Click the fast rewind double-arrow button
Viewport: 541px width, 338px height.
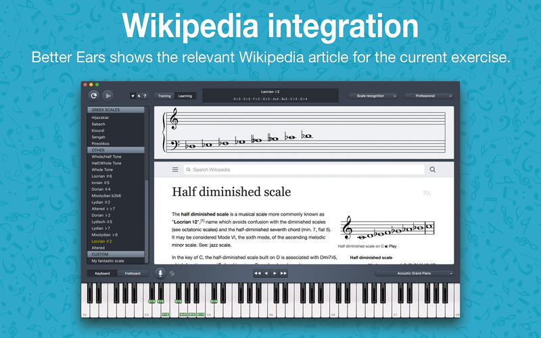[x=258, y=273]
